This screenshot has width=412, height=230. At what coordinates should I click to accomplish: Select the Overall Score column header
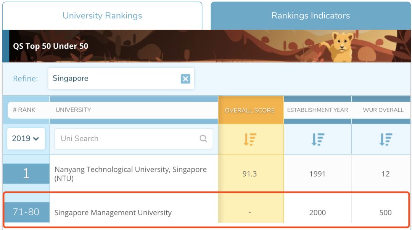(249, 110)
